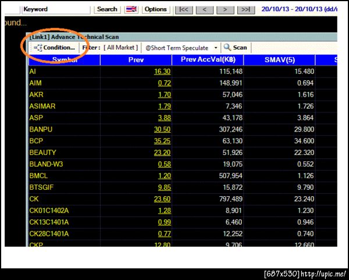The height and width of the screenshot is (280, 349).
Task: Click the 115,148 value in AI row
Action: 231,72
